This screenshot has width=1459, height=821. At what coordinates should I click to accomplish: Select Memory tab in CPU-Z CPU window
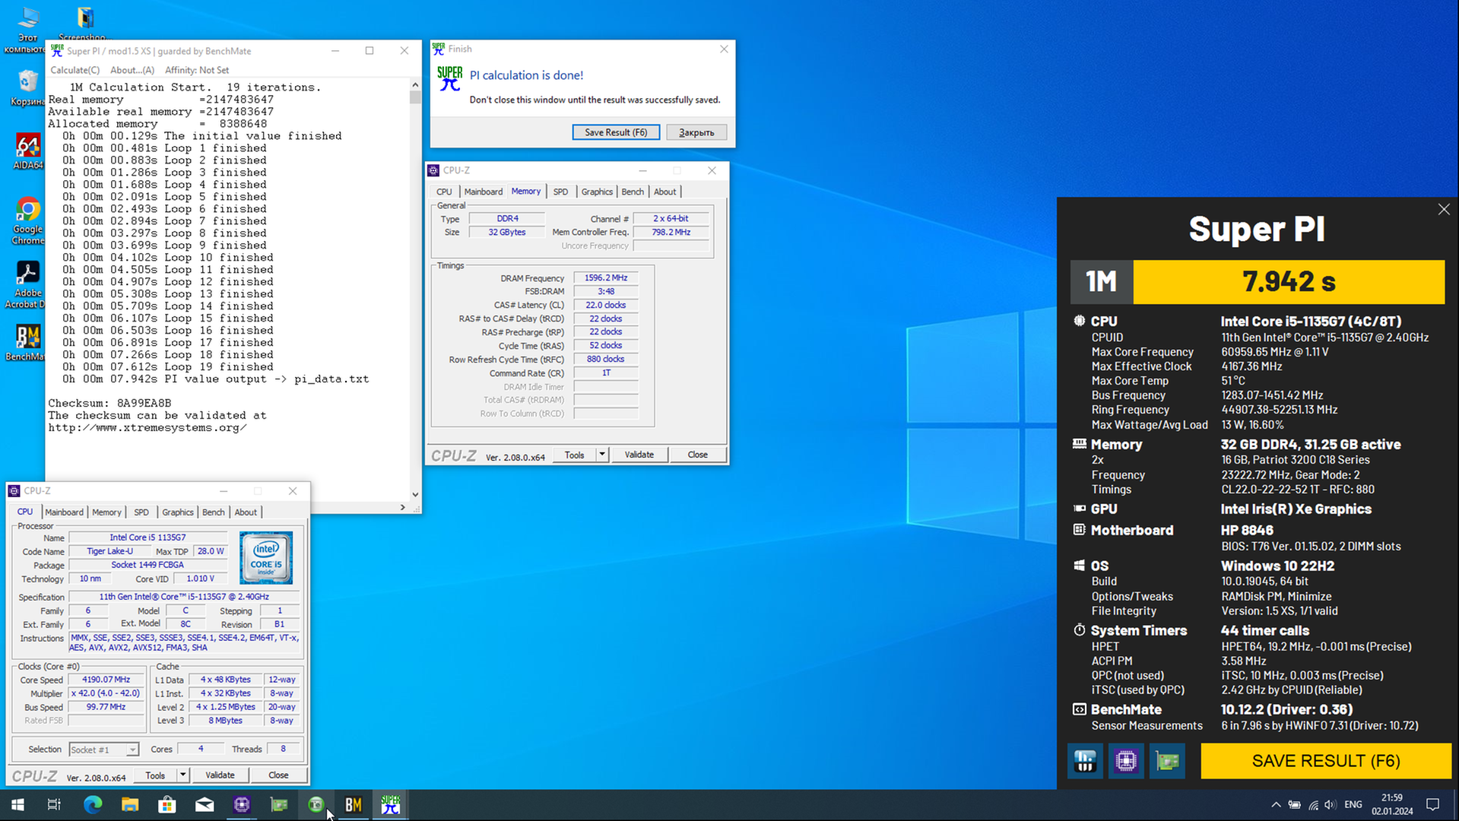tap(106, 512)
